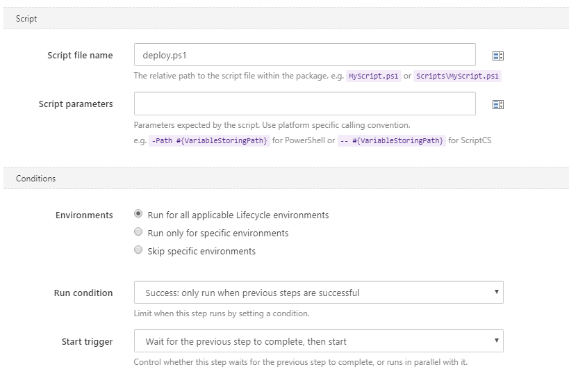Viewport: 569px width, 376px height.
Task: Click the Script section header
Action: pyautogui.click(x=27, y=19)
